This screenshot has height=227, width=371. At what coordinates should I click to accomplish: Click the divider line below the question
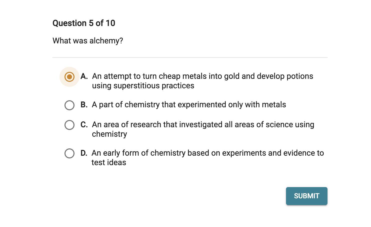(x=190, y=58)
